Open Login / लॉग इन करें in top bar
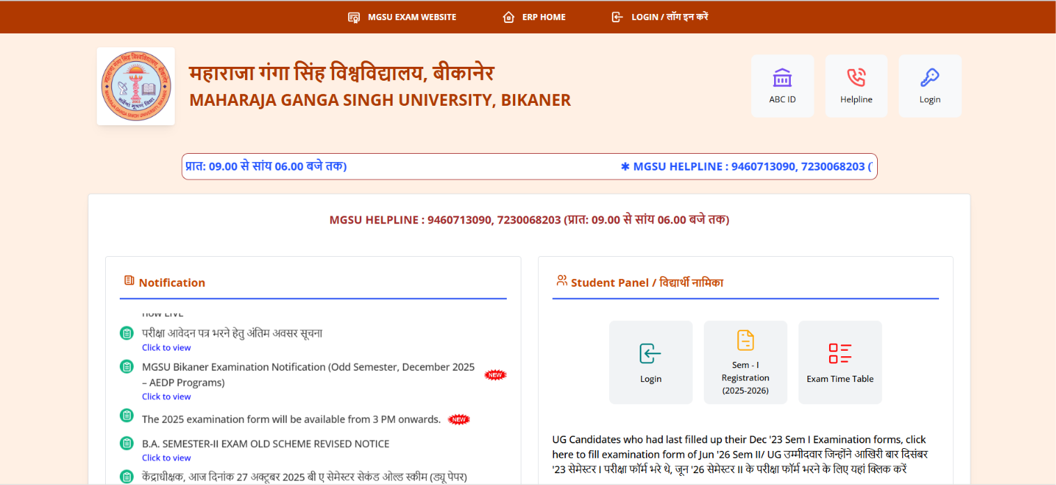 [659, 17]
